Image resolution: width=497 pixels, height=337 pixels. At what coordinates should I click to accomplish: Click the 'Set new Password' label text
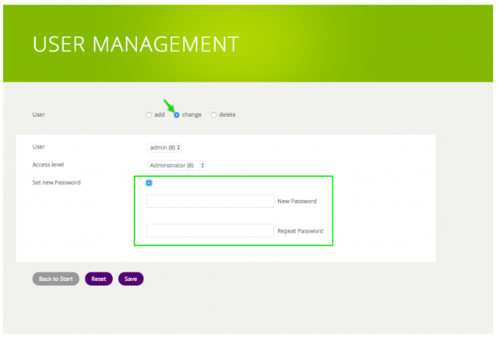coord(56,182)
